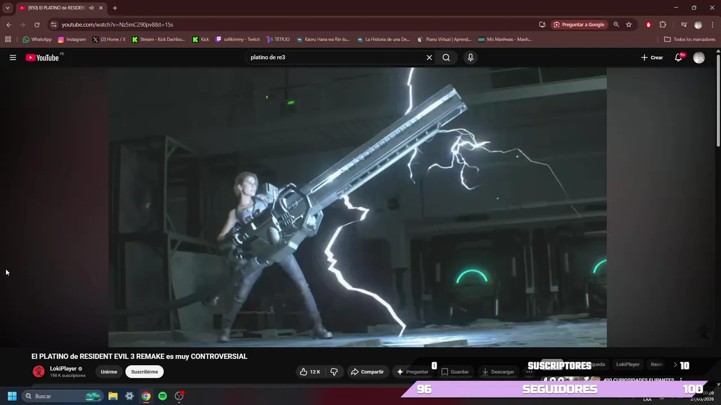Image resolution: width=721 pixels, height=405 pixels.
Task: Open Mis Manhwas bookmark
Action: click(x=505, y=39)
